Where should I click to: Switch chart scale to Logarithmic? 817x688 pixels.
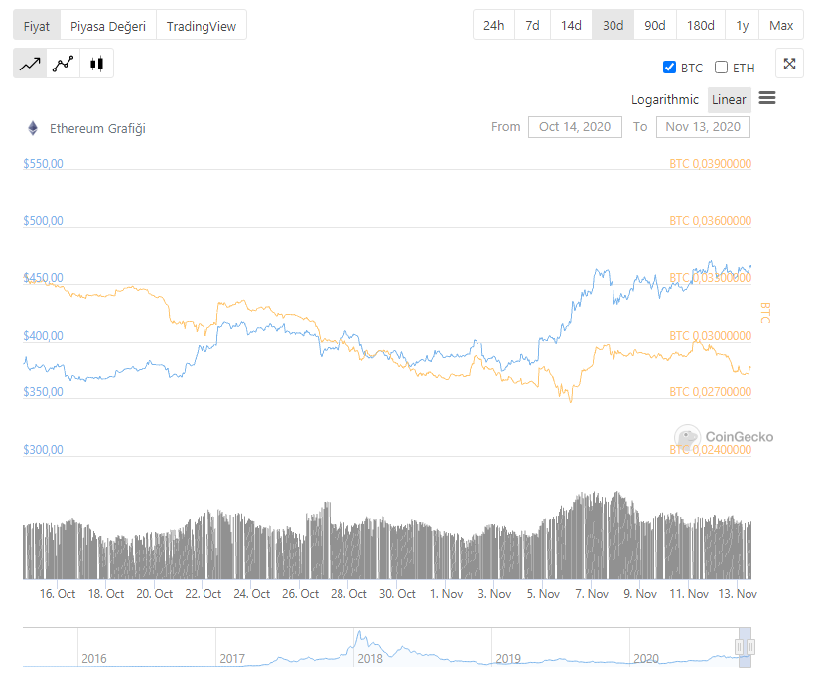pos(665,100)
